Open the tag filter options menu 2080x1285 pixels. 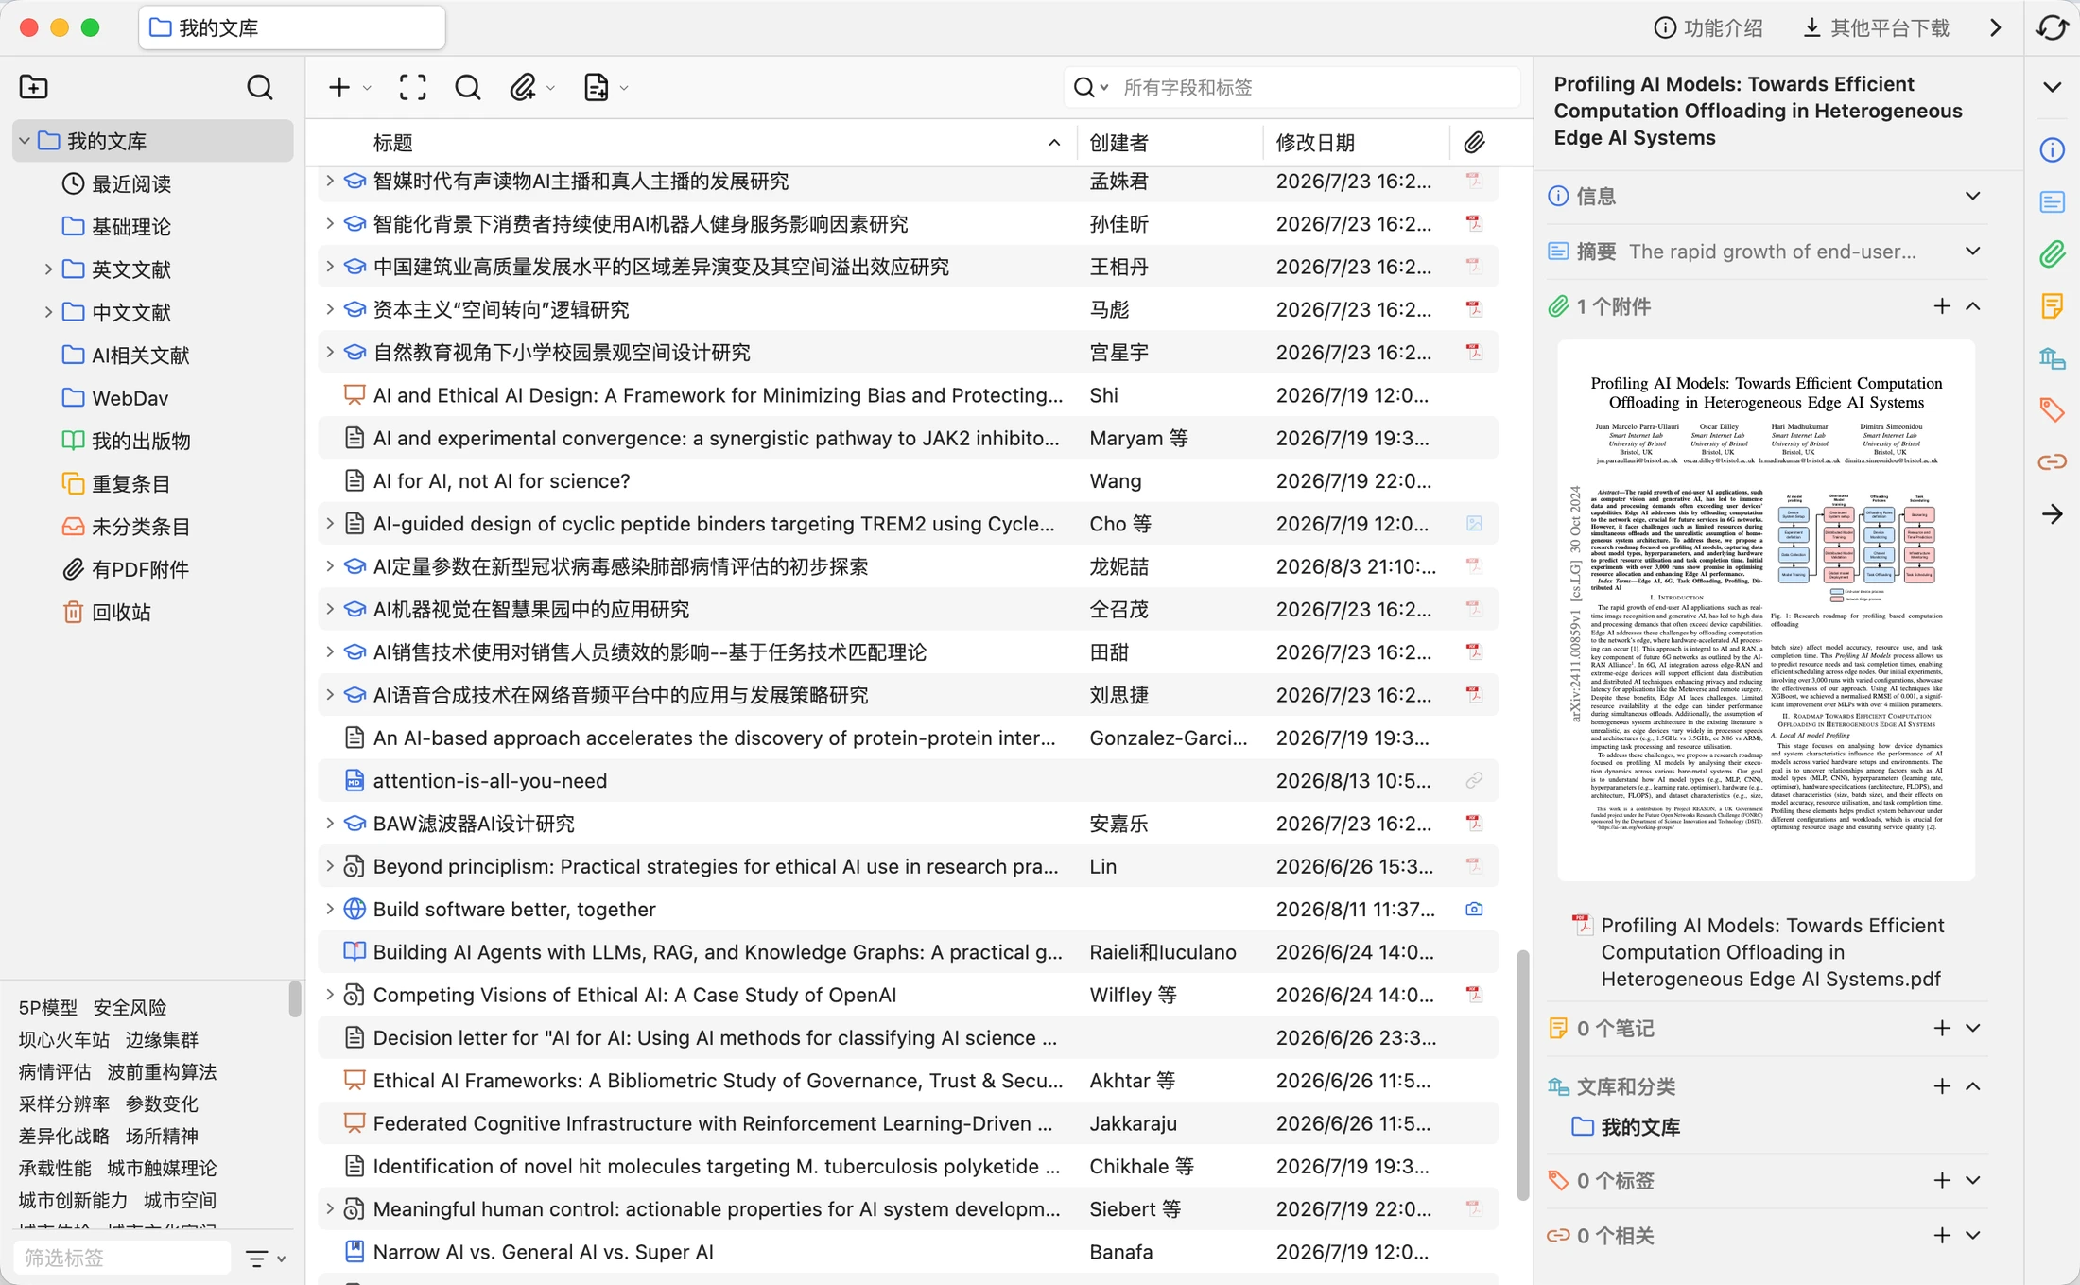(265, 1259)
